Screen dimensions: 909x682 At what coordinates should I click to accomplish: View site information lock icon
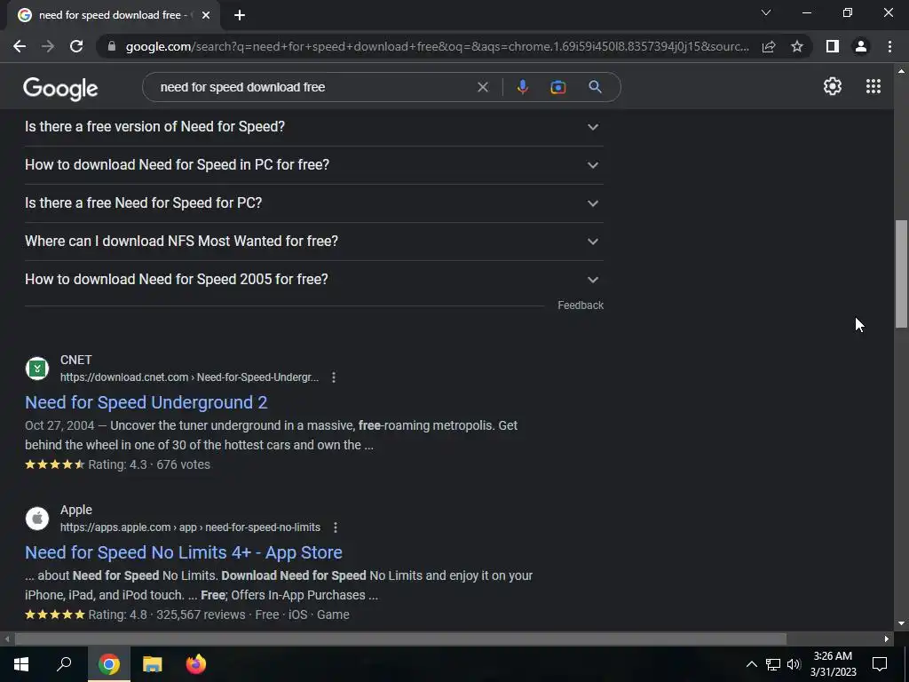(x=112, y=46)
